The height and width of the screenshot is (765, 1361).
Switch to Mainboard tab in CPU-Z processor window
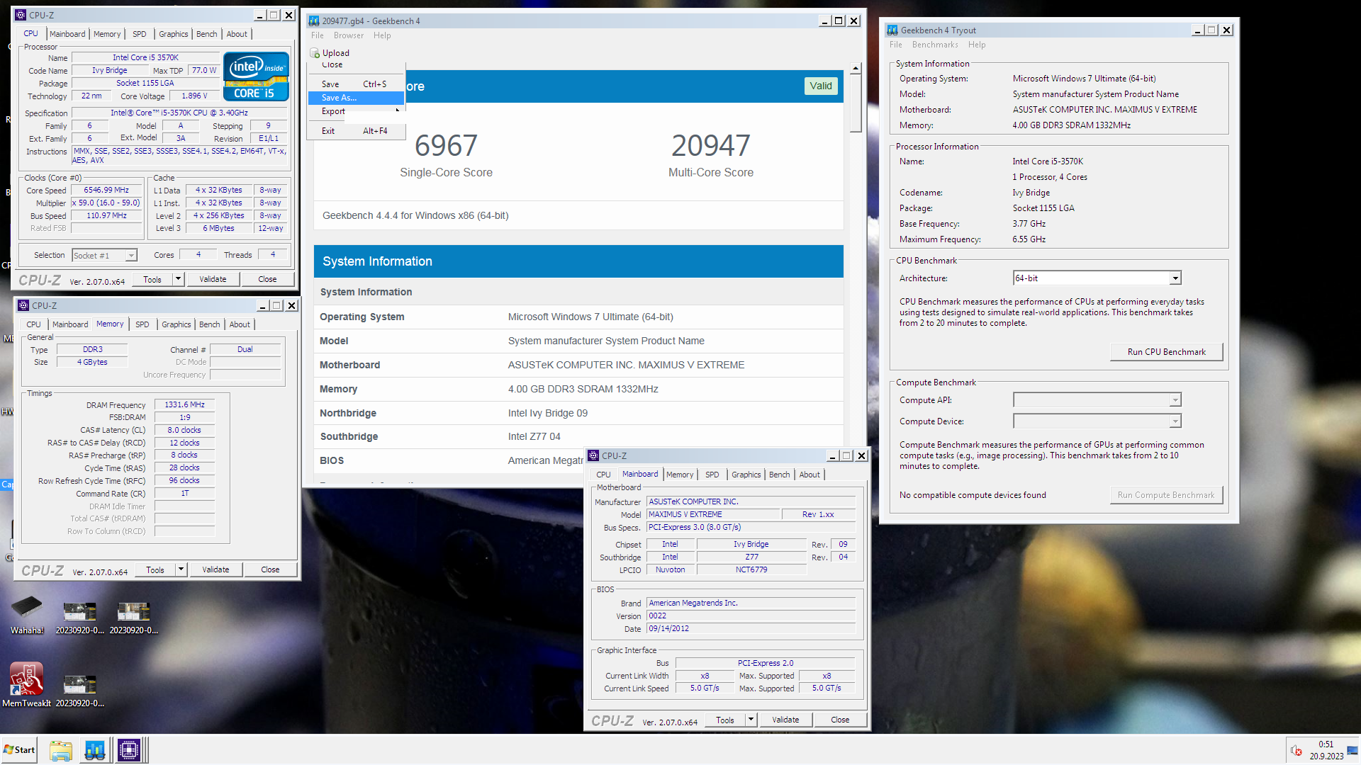coord(67,34)
